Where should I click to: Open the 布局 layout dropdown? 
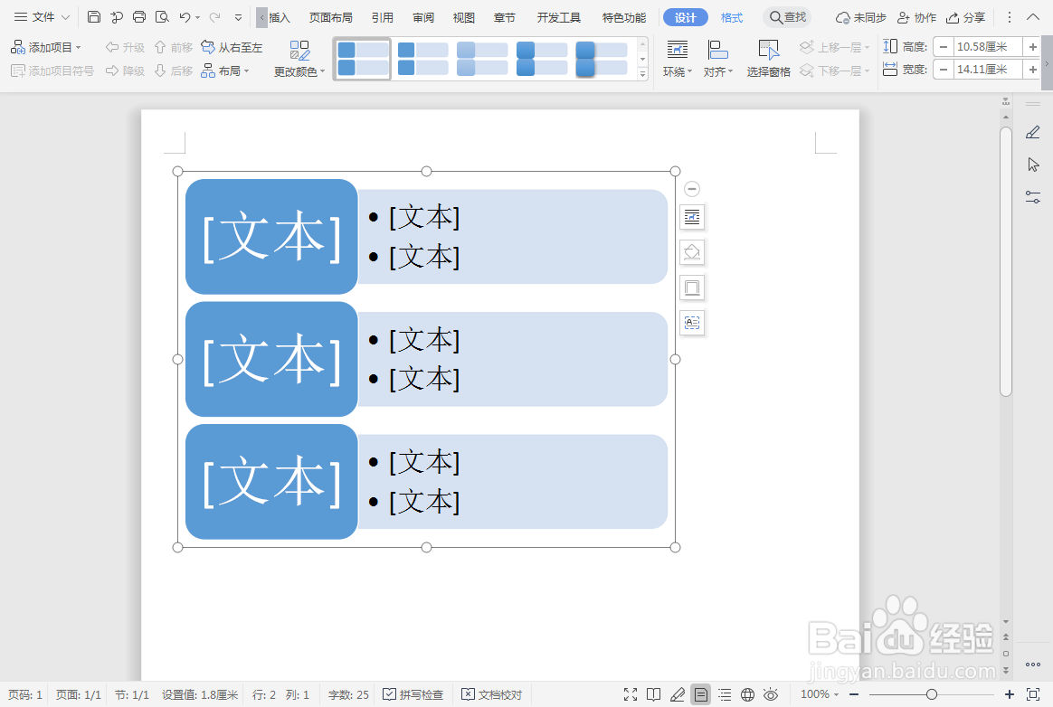pos(225,71)
